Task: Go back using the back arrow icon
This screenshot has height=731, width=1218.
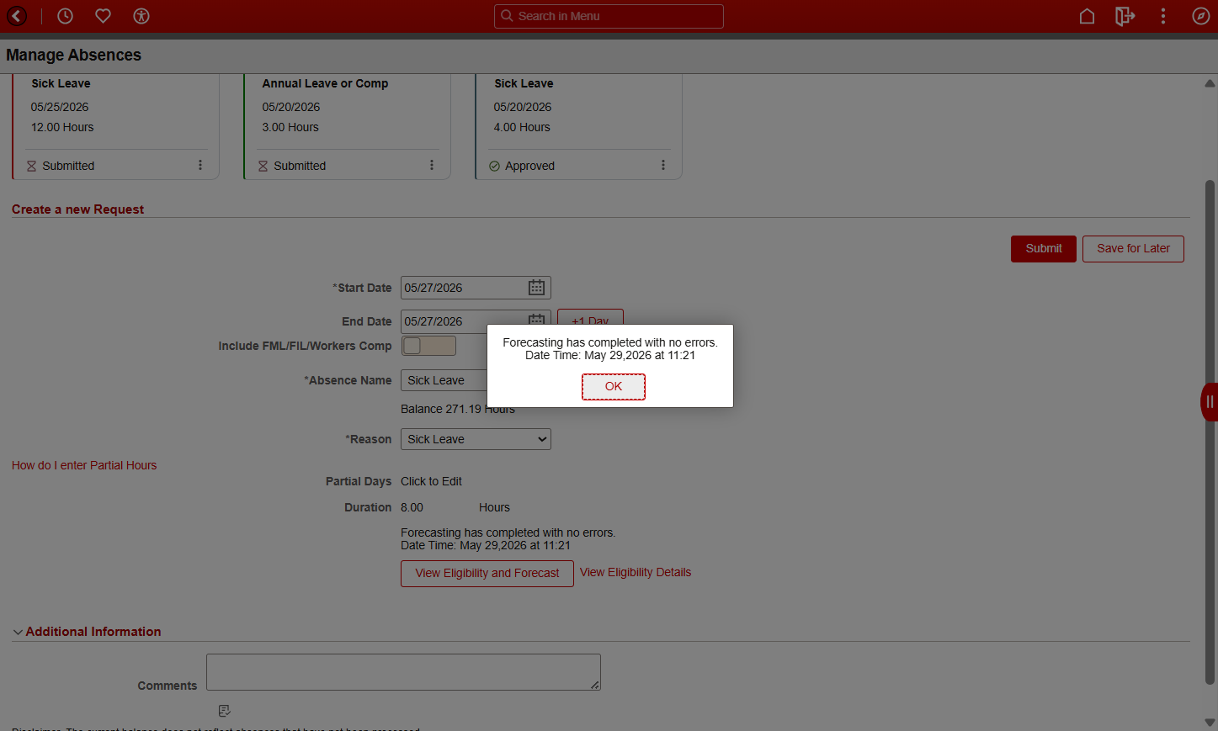Action: [17, 16]
